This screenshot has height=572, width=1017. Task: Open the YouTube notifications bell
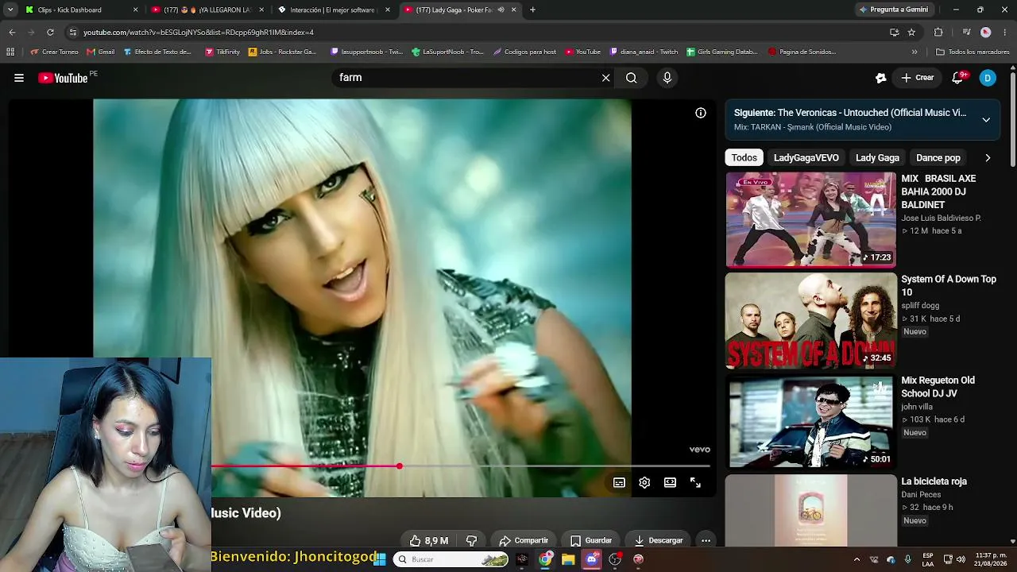coord(959,78)
